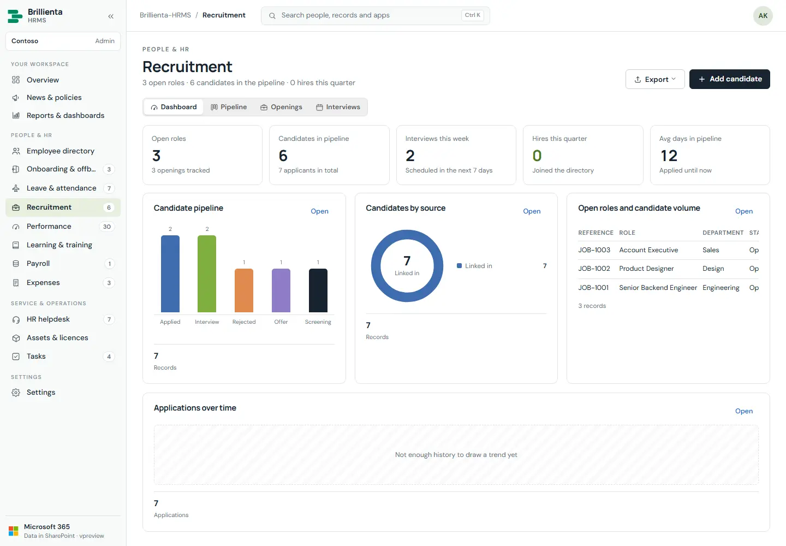The height and width of the screenshot is (546, 786).
Task: Click the search people, records and apps field
Action: pyautogui.click(x=376, y=15)
